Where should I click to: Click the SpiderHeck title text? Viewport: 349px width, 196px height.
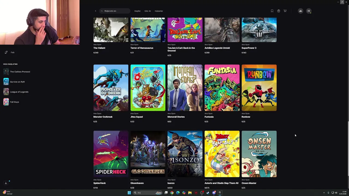100,183
